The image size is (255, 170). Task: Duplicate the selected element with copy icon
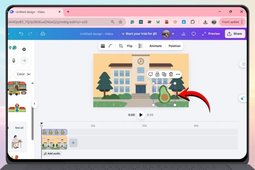164,74
